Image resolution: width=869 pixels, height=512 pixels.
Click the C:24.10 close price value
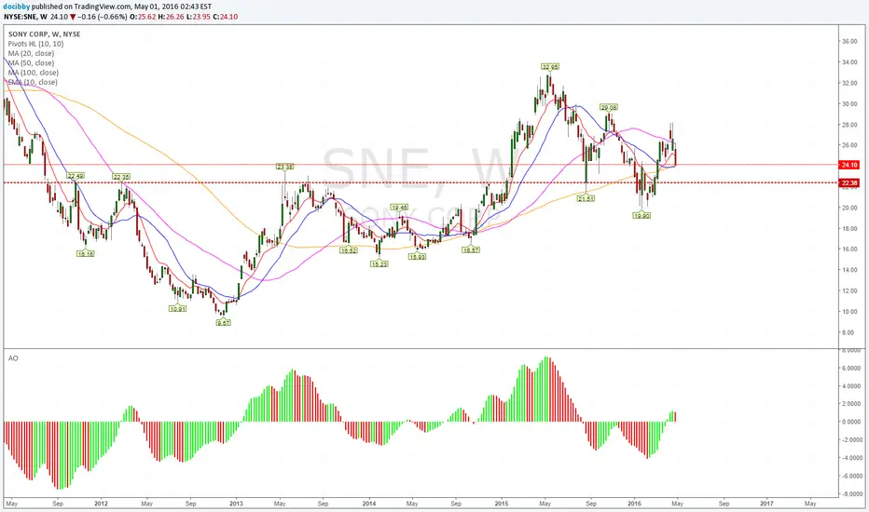coord(225,17)
